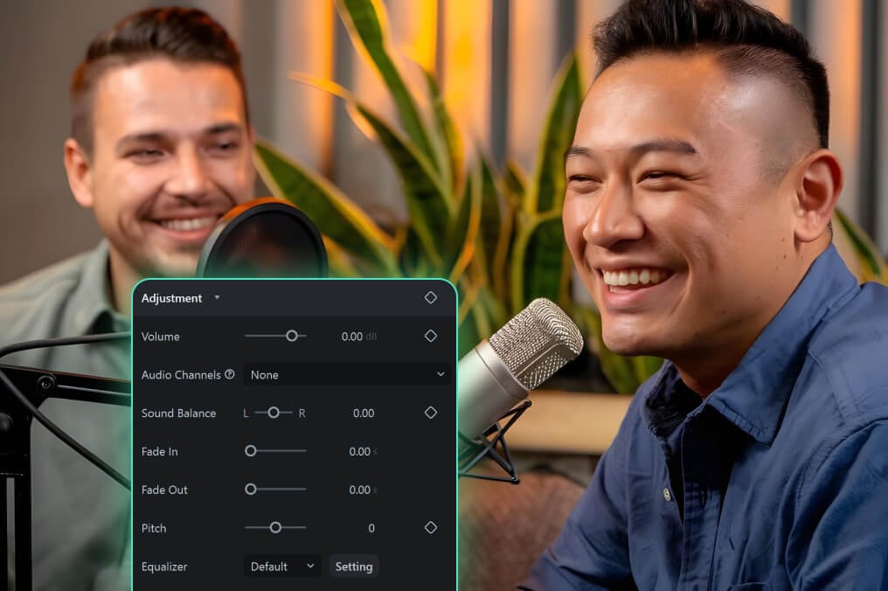
Task: Click the Sound Balance slider handle
Action: point(272,413)
